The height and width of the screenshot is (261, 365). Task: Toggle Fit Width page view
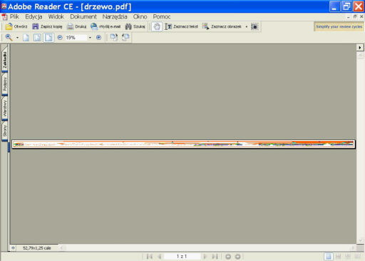[48, 38]
